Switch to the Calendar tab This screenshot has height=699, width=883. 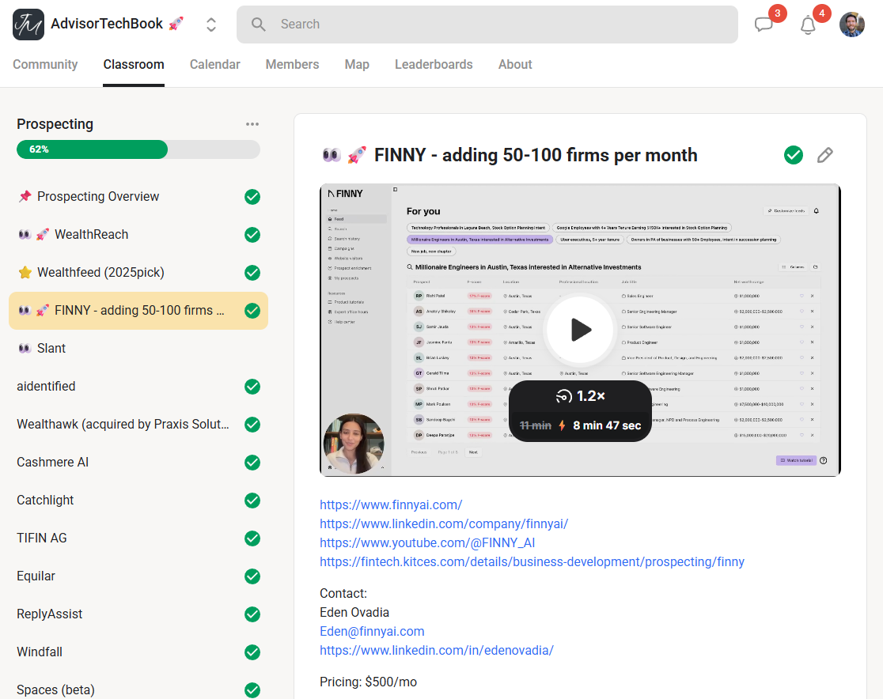[x=214, y=64]
